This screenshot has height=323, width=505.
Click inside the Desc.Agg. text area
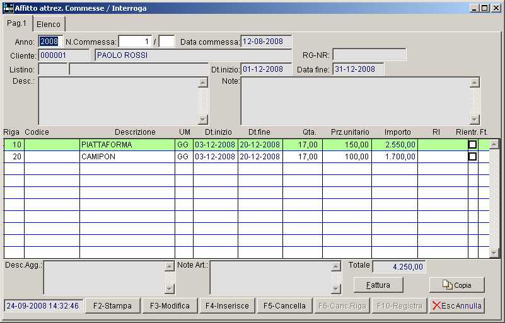(104, 278)
